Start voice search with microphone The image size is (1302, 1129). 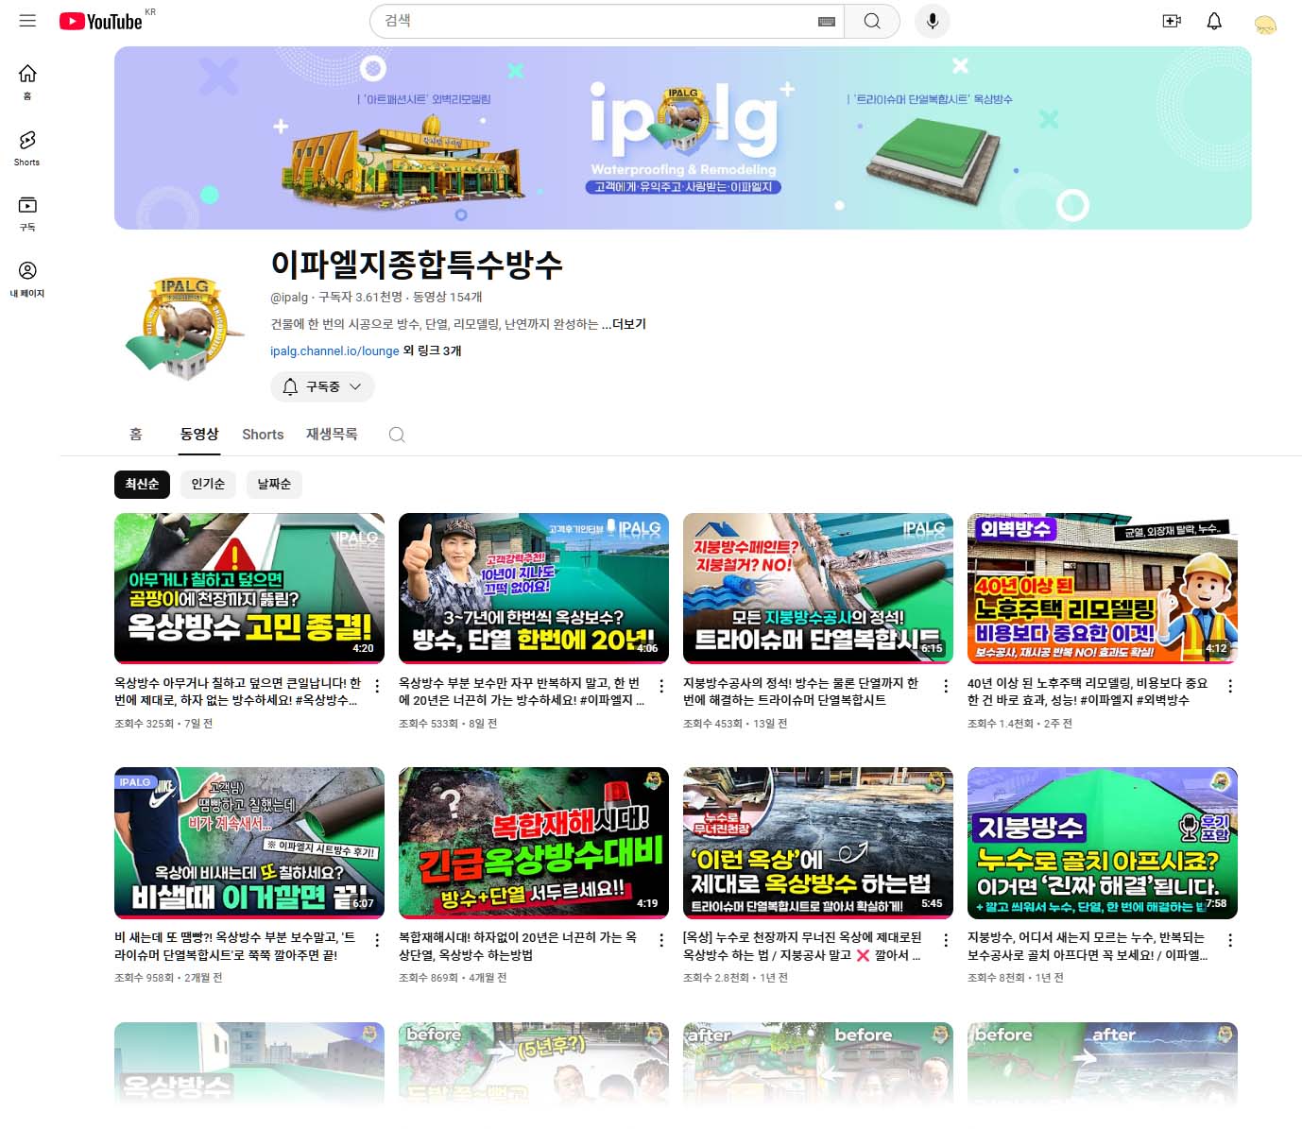932,21
